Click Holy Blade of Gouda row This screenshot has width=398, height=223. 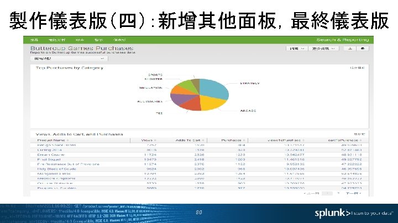[199, 169]
